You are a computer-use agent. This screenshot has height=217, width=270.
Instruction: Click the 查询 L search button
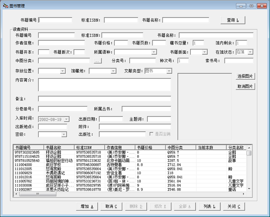pyautogui.click(x=233, y=20)
